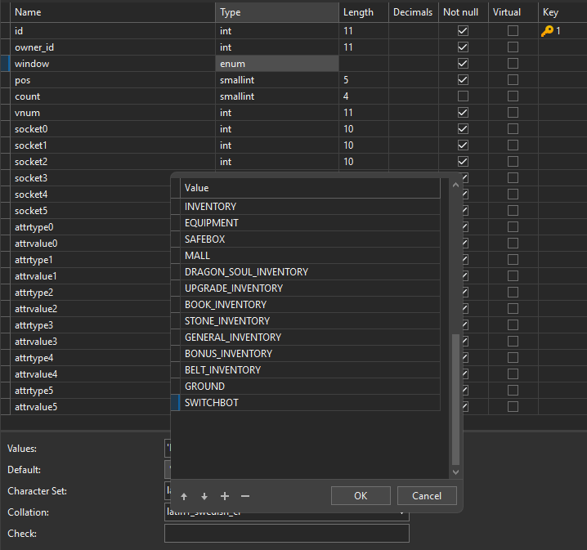This screenshot has height=550, width=587.
Task: Select the BELT_INVENTORY value entry
Action: coord(222,370)
